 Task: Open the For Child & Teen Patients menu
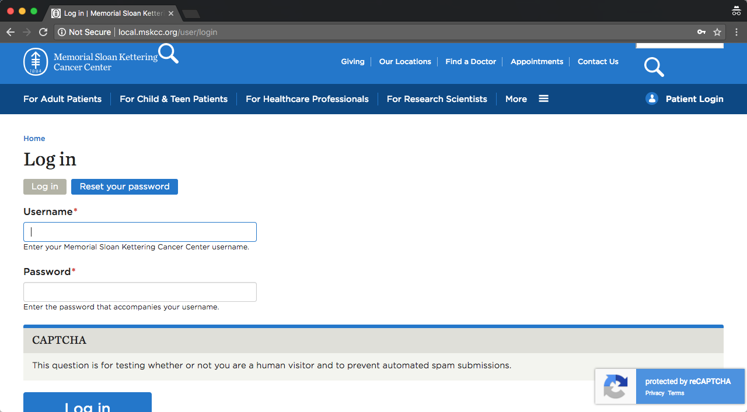[173, 99]
